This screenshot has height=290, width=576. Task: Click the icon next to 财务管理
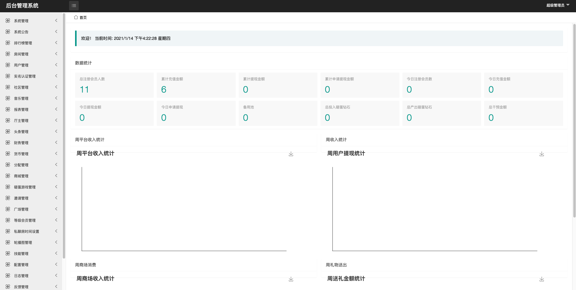coord(8,143)
